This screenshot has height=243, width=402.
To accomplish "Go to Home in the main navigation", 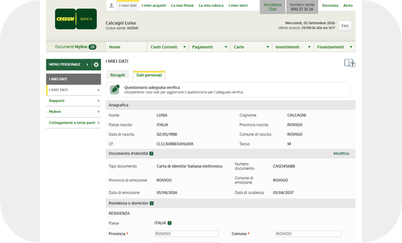I will click(127, 47).
